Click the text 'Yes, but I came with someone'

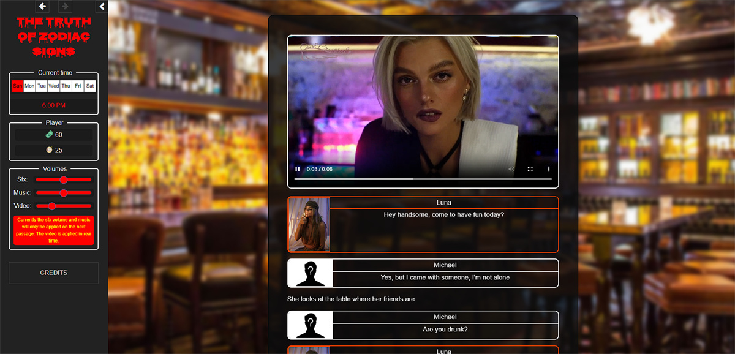point(426,277)
